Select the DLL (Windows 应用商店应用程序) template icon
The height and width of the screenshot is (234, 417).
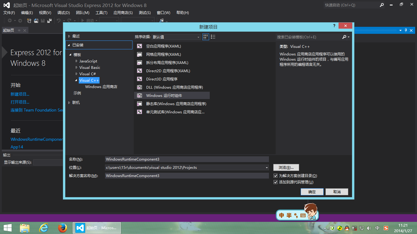point(140,87)
